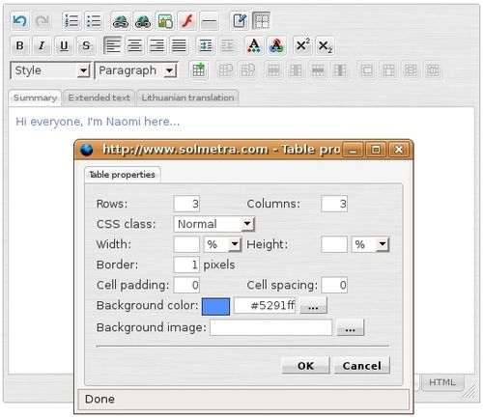The height and width of the screenshot is (418, 483).
Task: Align text to the left
Action: [x=113, y=45]
